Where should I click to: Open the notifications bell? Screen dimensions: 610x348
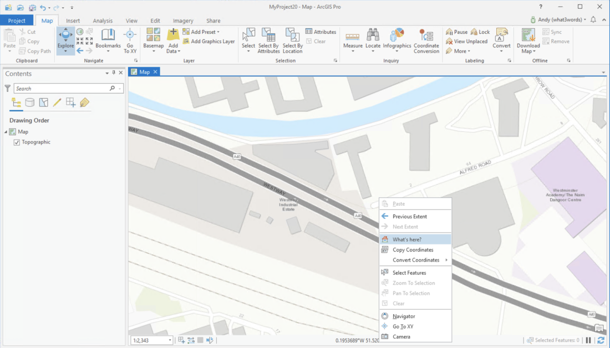593,19
